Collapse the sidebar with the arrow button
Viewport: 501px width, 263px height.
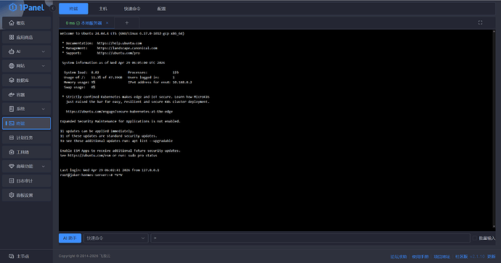pos(53,8)
